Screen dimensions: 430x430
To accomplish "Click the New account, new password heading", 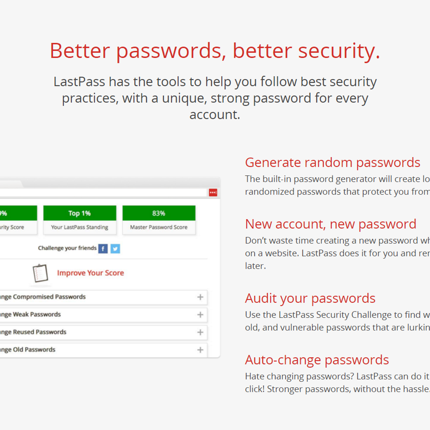I will pos(331,224).
